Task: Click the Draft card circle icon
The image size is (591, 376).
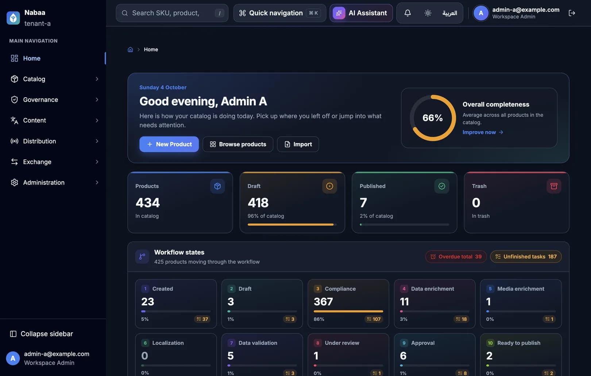Action: [329, 186]
